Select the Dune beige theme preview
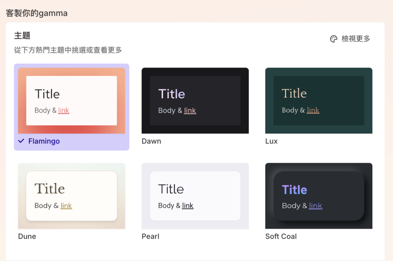 71,196
